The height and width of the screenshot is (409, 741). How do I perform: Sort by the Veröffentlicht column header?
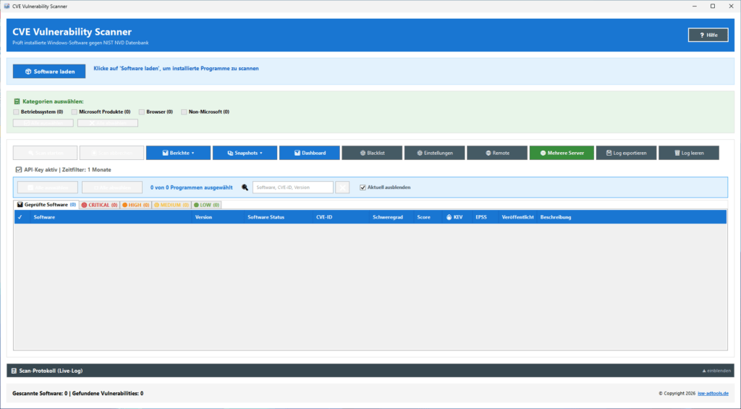(517, 217)
